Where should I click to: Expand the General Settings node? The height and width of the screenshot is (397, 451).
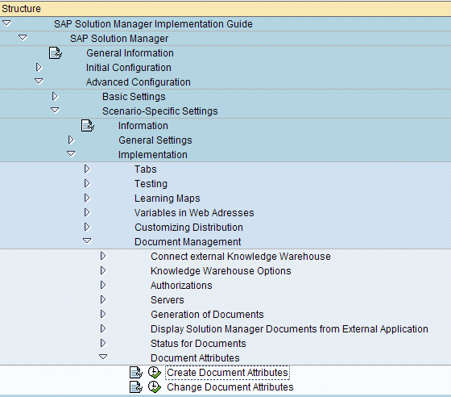pyautogui.click(x=71, y=140)
